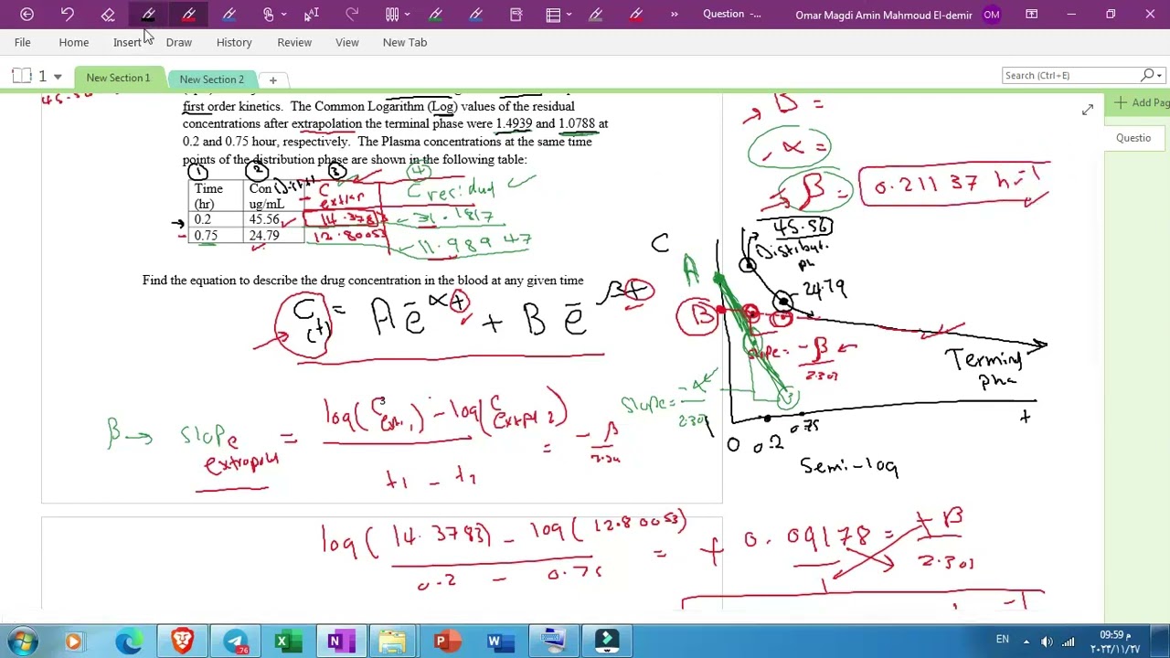Open the favorite pens gallery
The image size is (1170, 658).
pyautogui.click(x=392, y=15)
